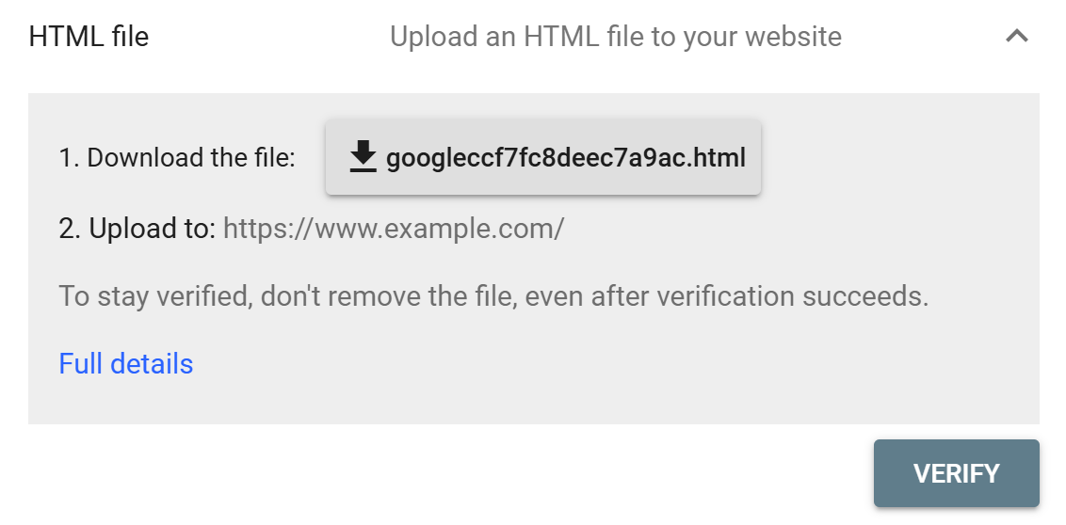Download googleccf7fc8deec7a9ac.html verification file
Image resolution: width=1066 pixels, height=525 pixels.
[543, 157]
